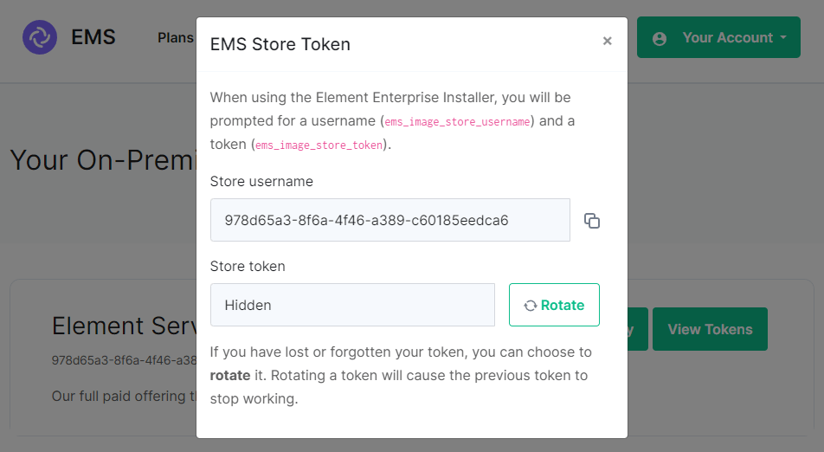
Task: Click the person avatar icon in Your Account
Action: [x=660, y=38]
